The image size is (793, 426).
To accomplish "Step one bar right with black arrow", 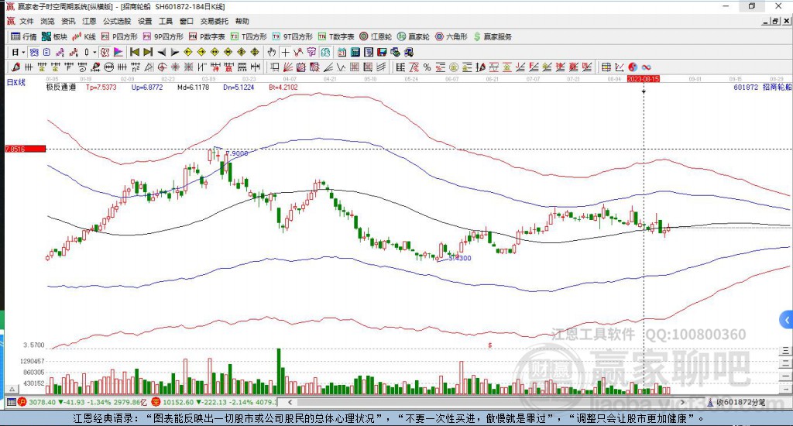I will (175, 52).
